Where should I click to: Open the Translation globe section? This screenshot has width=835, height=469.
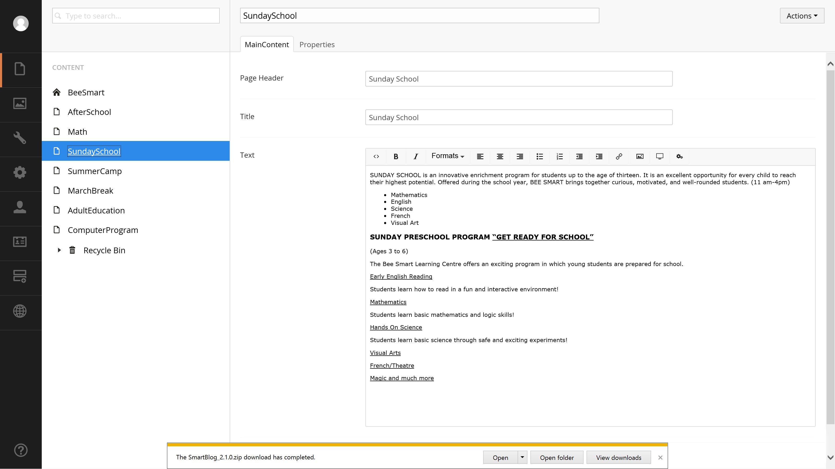(20, 311)
